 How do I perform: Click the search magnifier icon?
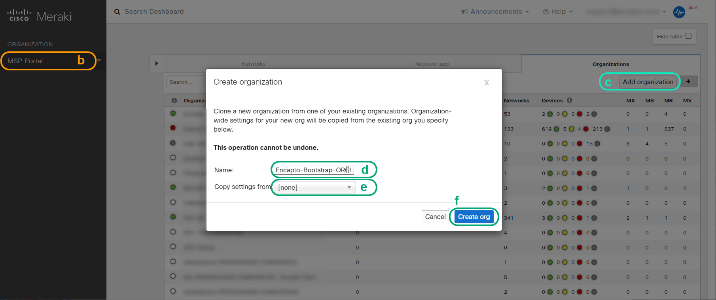tap(117, 12)
